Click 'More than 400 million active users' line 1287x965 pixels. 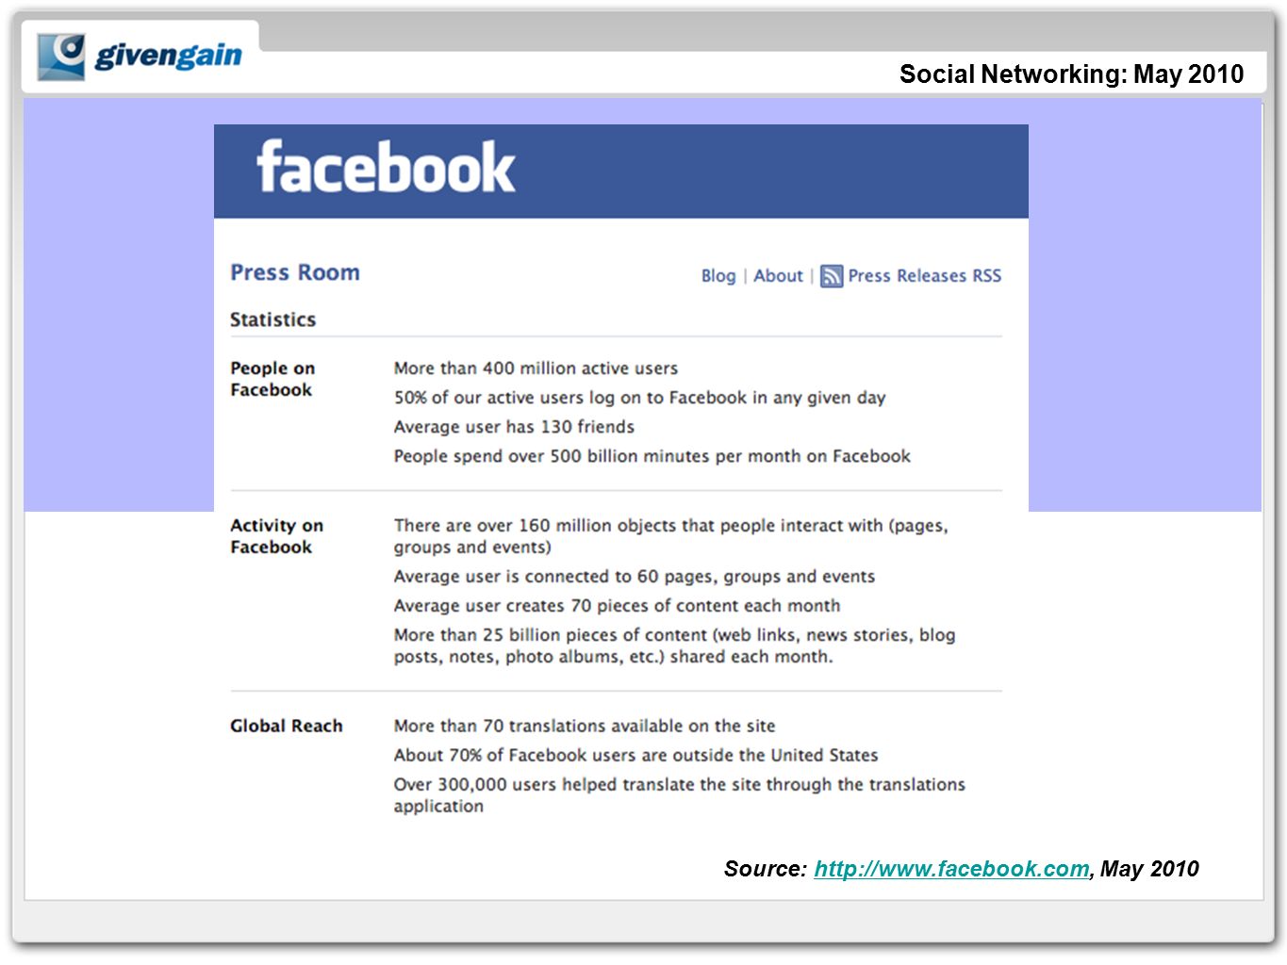[536, 368]
